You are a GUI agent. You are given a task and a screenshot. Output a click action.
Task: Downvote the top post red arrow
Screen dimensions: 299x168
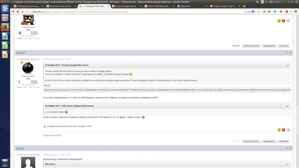284,21
